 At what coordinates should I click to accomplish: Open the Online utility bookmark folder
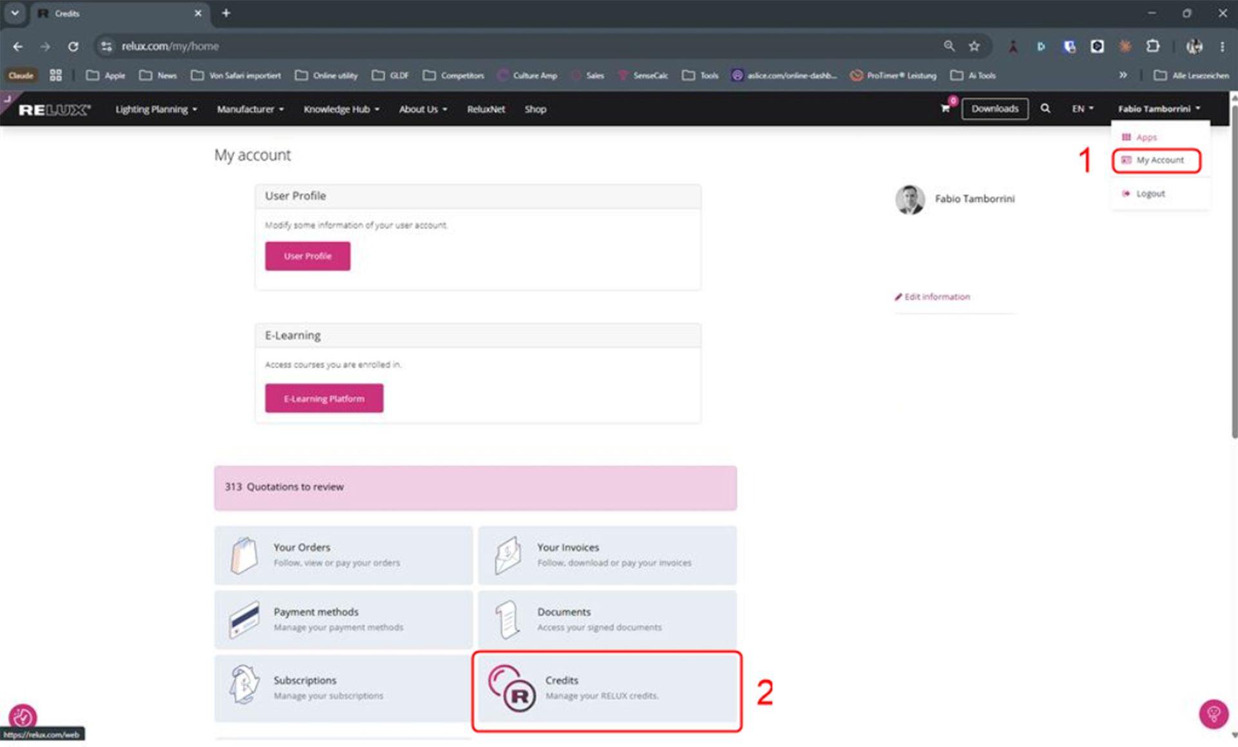[x=326, y=75]
